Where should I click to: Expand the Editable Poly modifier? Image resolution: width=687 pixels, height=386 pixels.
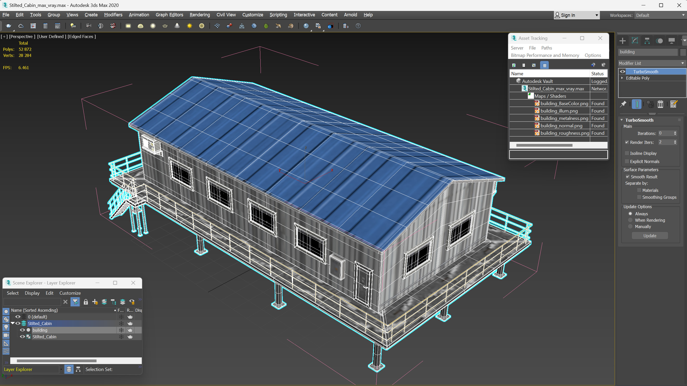click(x=622, y=78)
